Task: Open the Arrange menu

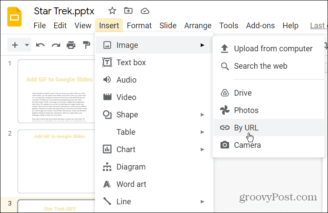Action: coord(198,26)
